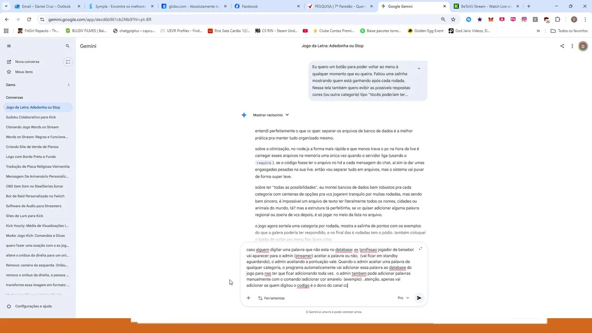Open the Pro model selector dropdown
The image size is (592, 333).
tap(403, 298)
